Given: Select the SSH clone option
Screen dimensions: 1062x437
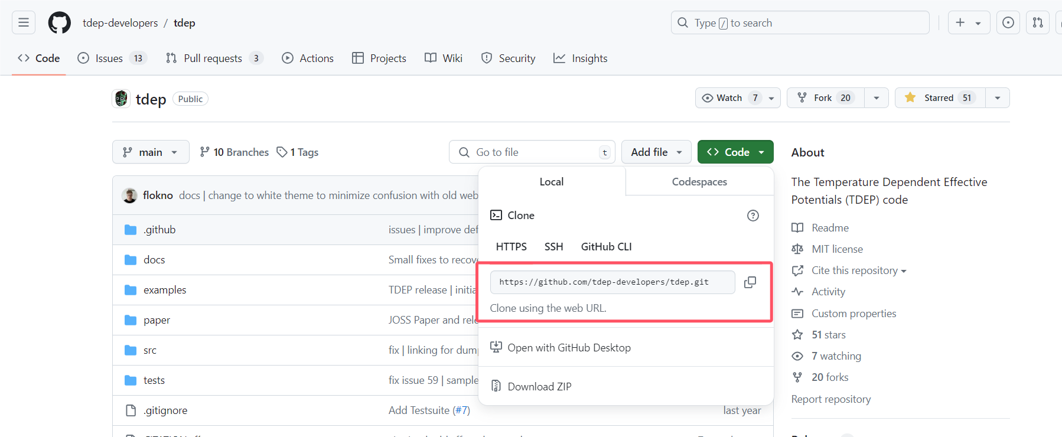Looking at the screenshot, I should (x=553, y=247).
